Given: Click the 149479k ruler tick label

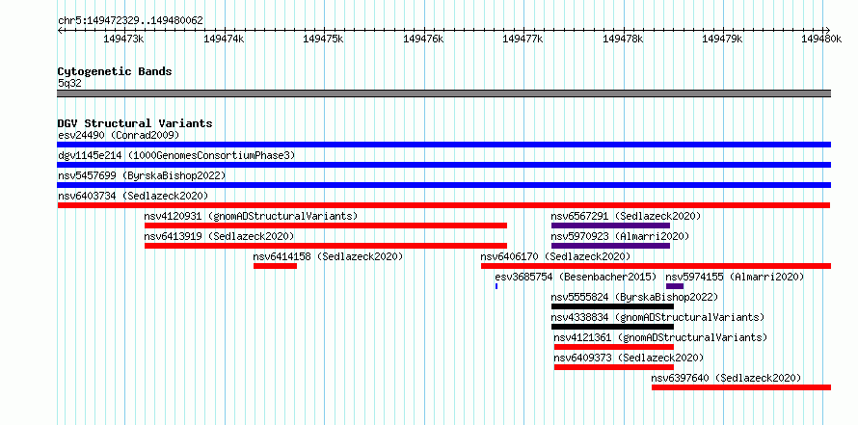Looking at the screenshot, I should coord(723,39).
